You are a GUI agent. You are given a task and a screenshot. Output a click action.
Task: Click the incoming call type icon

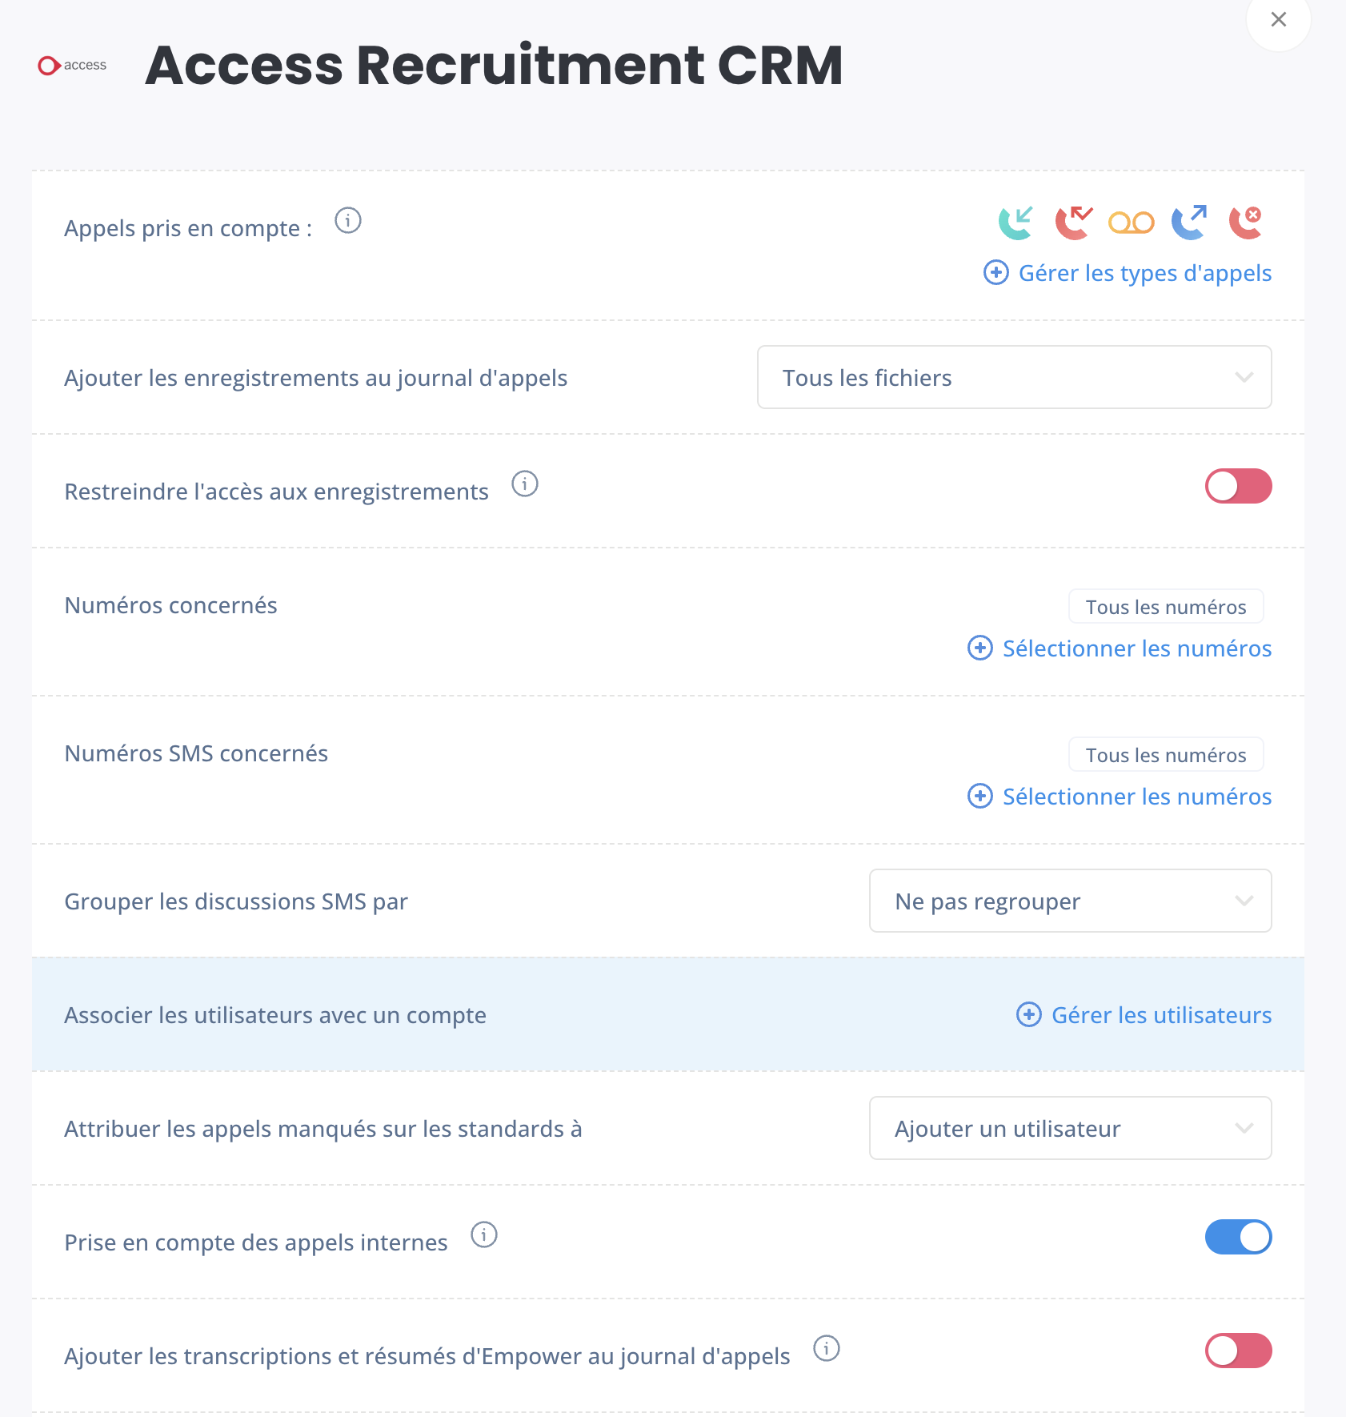click(1016, 223)
